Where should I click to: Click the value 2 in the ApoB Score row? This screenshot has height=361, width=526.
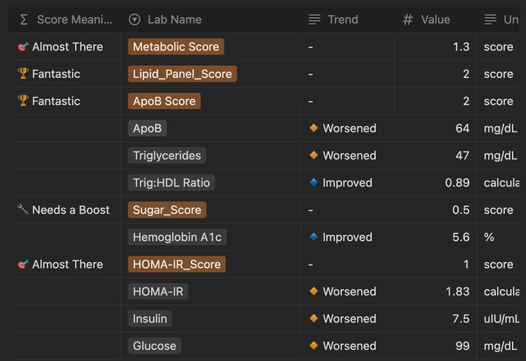pyautogui.click(x=466, y=101)
